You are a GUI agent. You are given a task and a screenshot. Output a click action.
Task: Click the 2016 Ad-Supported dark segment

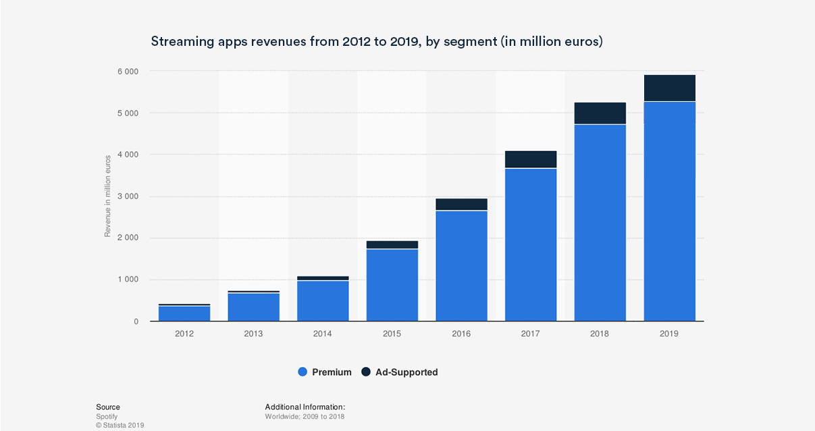pos(461,204)
